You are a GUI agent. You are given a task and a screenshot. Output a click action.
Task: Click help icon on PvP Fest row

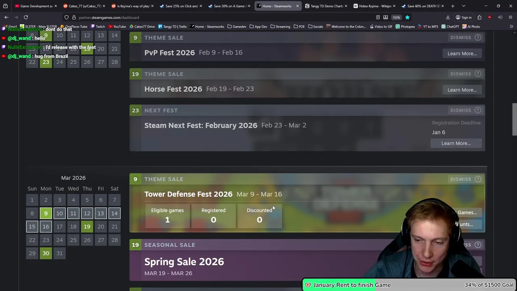pyautogui.click(x=478, y=37)
